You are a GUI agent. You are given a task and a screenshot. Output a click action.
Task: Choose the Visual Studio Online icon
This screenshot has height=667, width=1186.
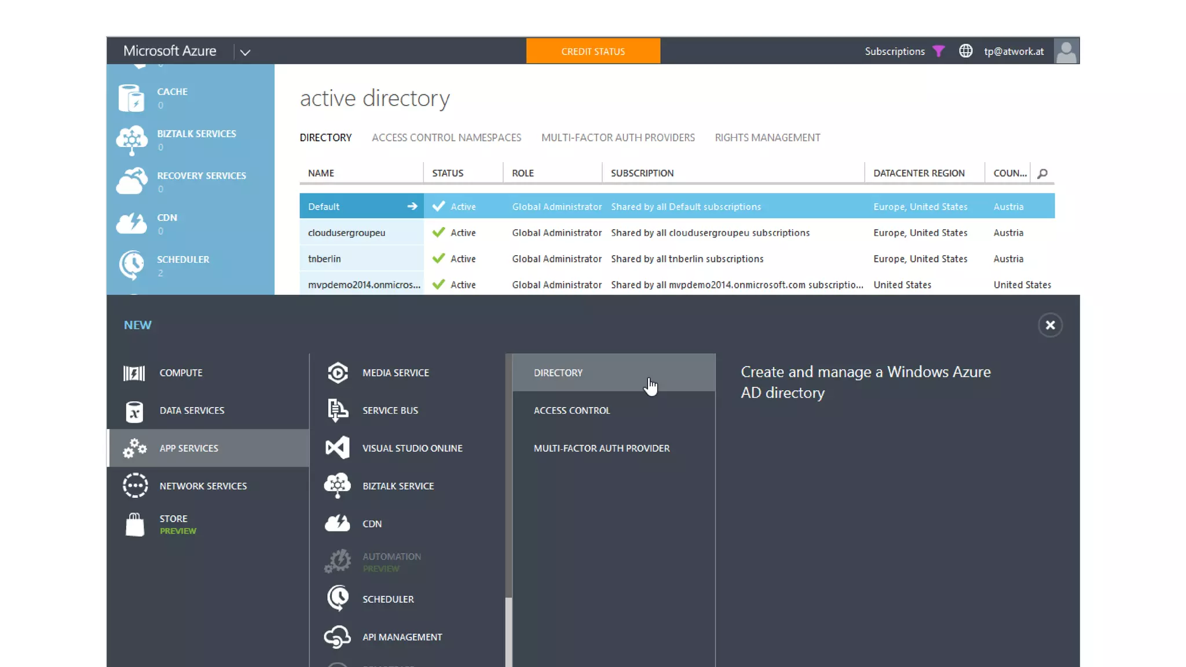[338, 448]
